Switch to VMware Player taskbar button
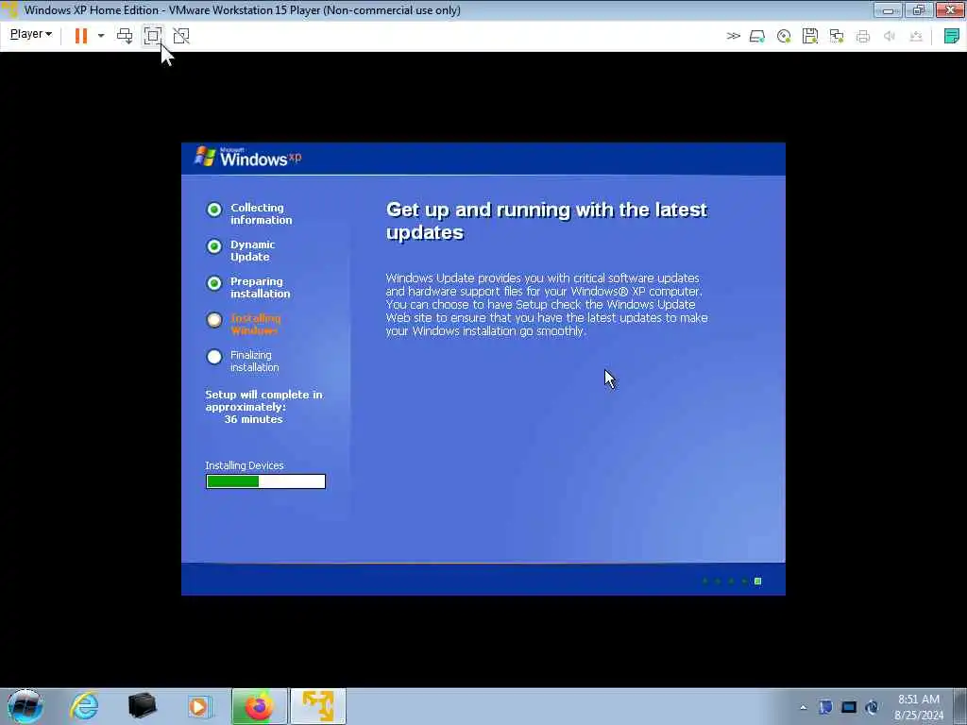Viewport: 967px width, 725px height. click(318, 706)
